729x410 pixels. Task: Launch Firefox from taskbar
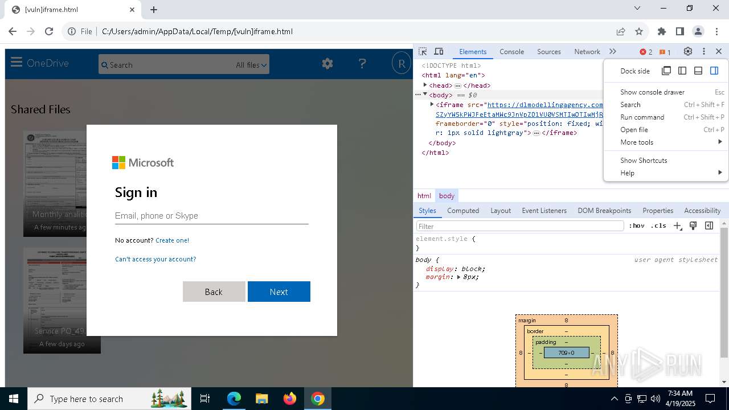[x=289, y=399]
